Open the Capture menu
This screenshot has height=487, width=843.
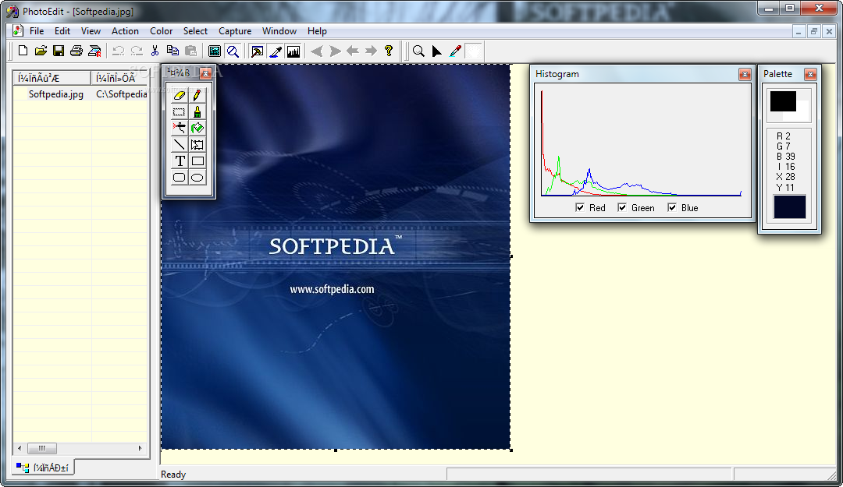coord(235,31)
